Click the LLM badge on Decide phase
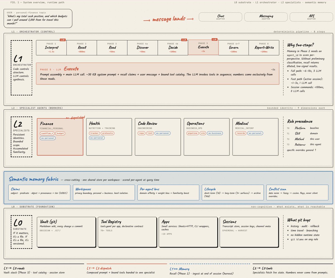Screen dimensions: 335x278 pyautogui.click(x=184, y=40)
